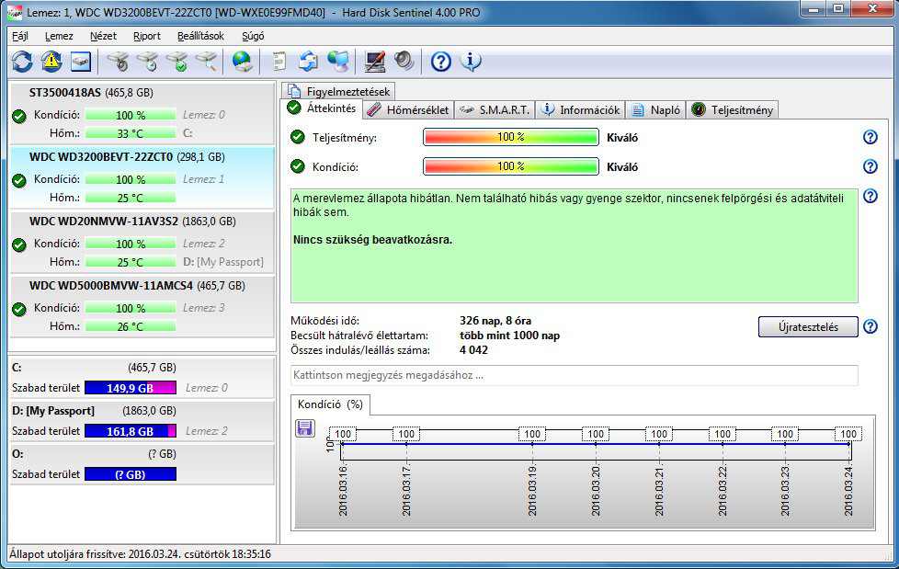
Task: Open the Súgó menu
Action: point(253,36)
